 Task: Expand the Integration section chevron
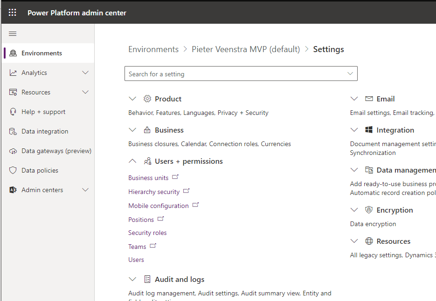click(354, 130)
